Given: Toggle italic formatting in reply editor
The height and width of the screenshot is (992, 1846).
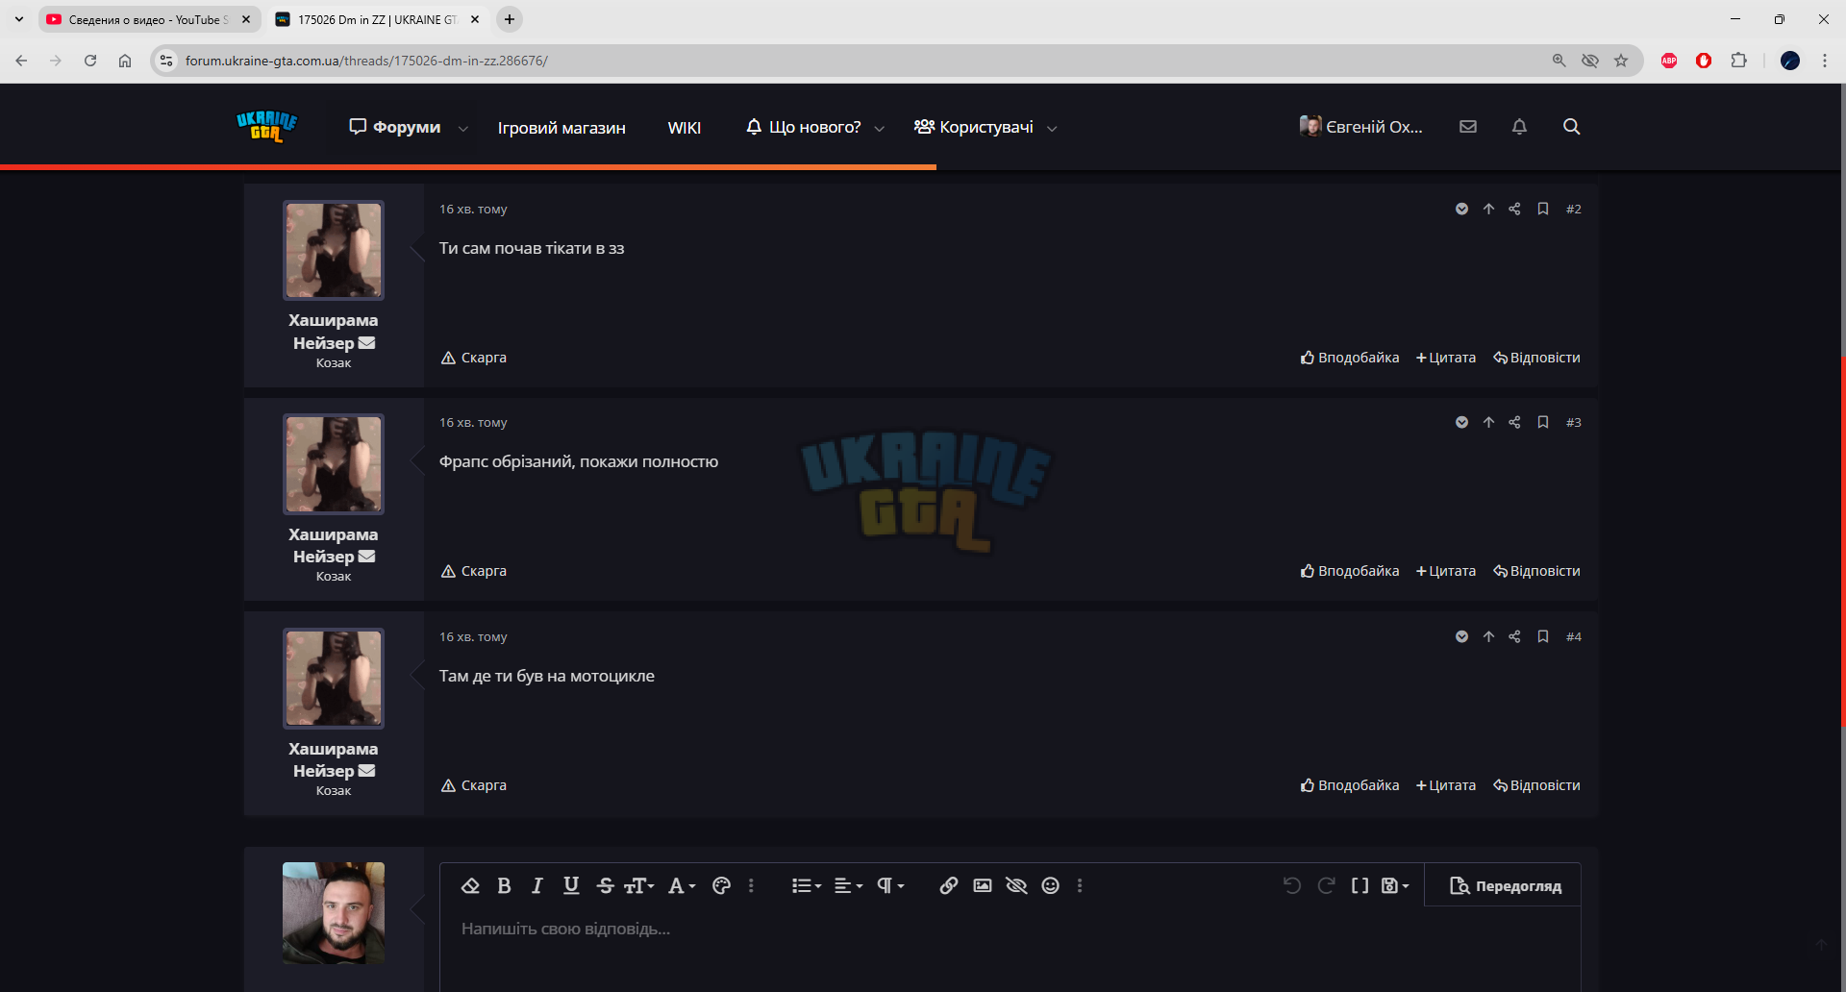Looking at the screenshot, I should point(537,885).
